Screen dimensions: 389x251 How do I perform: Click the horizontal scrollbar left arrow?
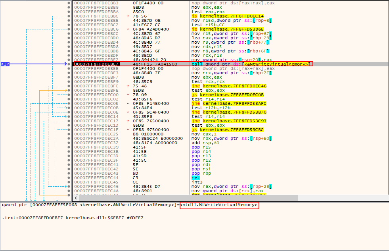76,198
